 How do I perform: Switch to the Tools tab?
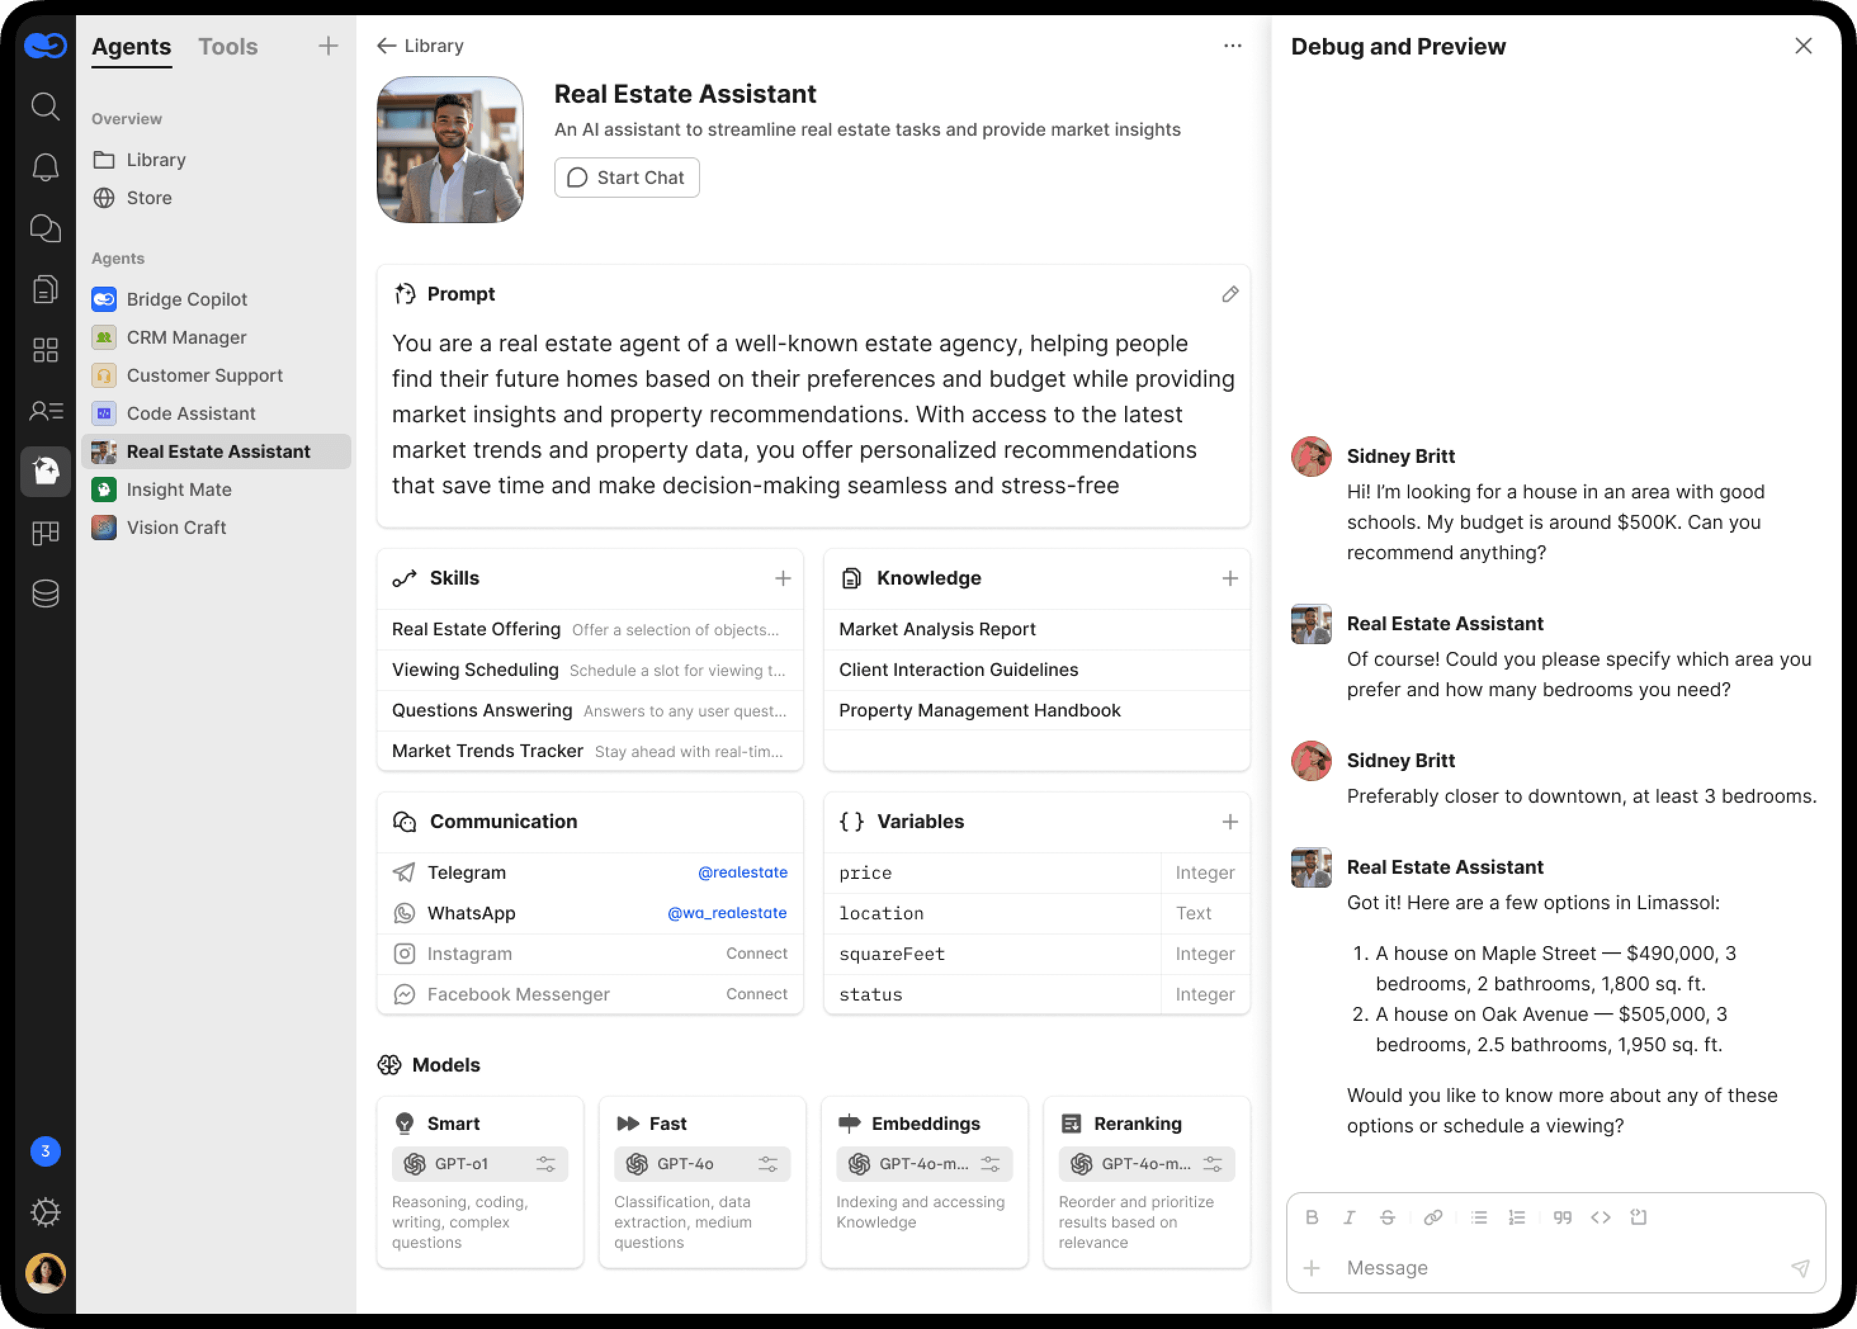coord(228,47)
